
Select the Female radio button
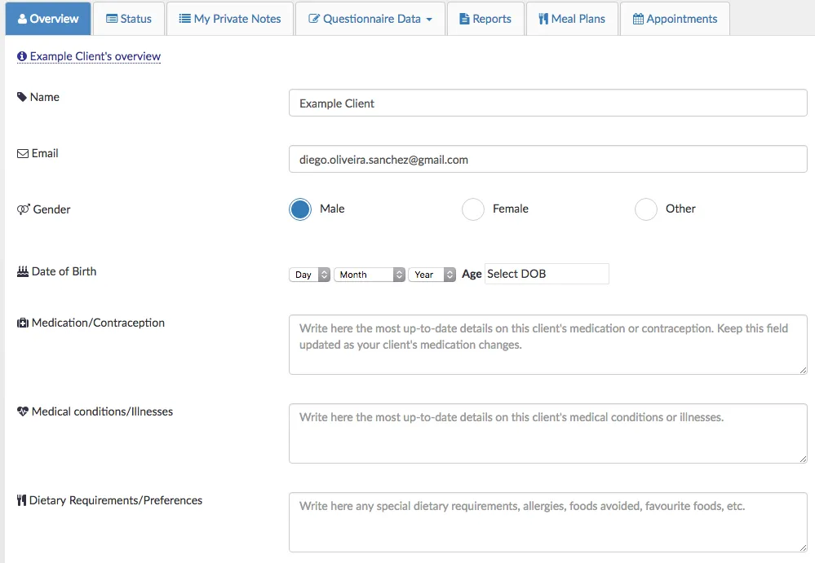(x=473, y=209)
